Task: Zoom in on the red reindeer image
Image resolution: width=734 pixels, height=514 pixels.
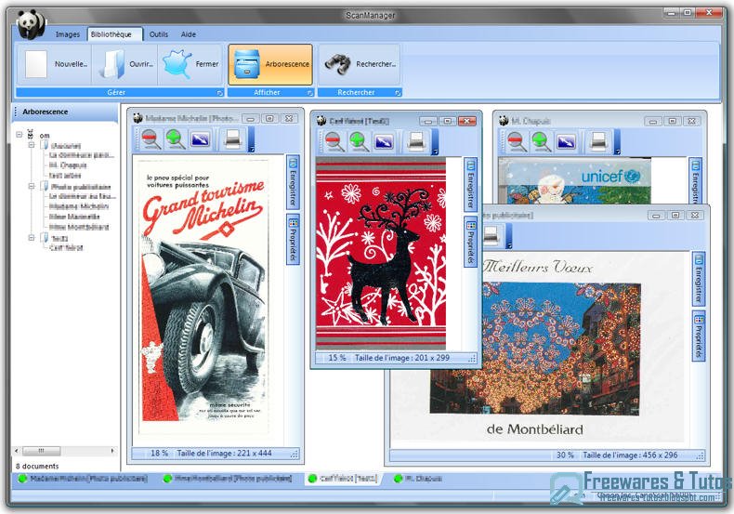Action: pyautogui.click(x=358, y=141)
